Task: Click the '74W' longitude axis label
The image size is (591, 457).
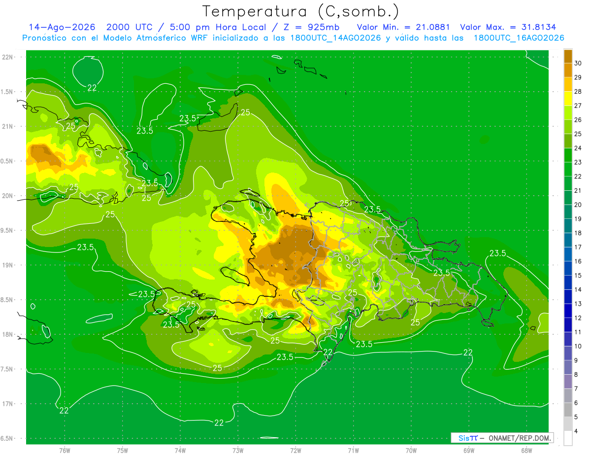Action: (180, 450)
